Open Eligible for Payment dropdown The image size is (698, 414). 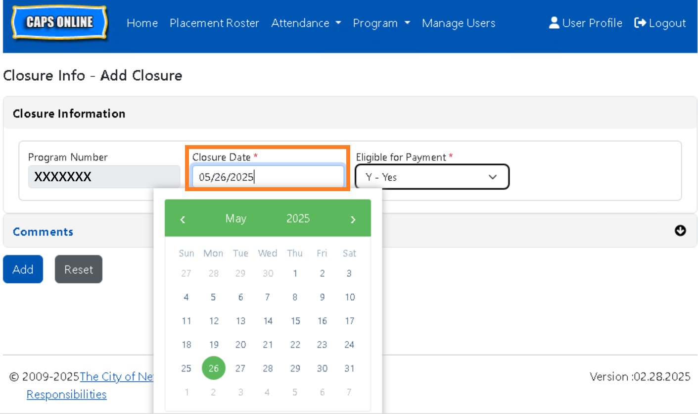432,177
